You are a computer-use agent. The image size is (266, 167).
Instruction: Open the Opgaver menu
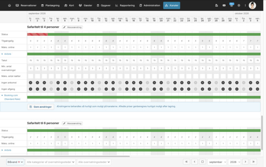103,5
